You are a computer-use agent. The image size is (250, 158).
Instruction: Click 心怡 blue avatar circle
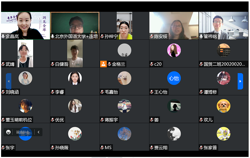pos(174,78)
